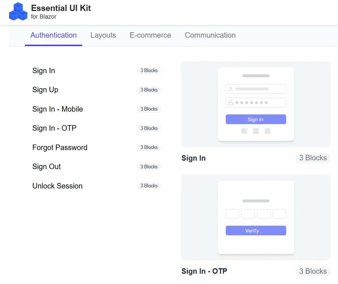338x284 pixels.
Task: Click the first social sign-in placeholder square
Action: coord(244,131)
